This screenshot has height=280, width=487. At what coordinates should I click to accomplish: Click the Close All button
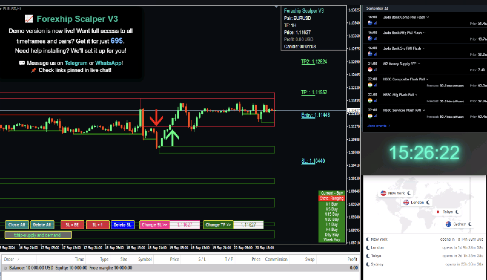coord(17,225)
